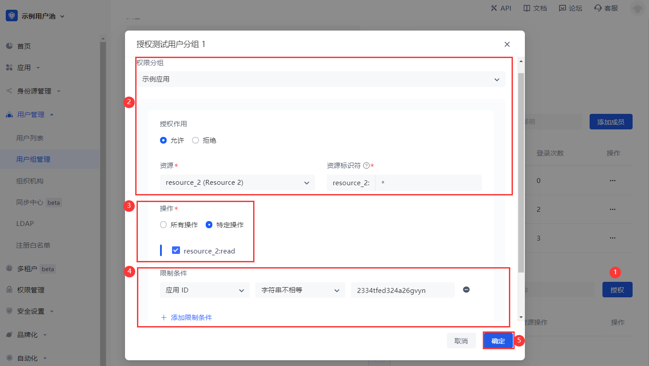
Task: Select the 所有操作 radio option
Action: (164, 225)
